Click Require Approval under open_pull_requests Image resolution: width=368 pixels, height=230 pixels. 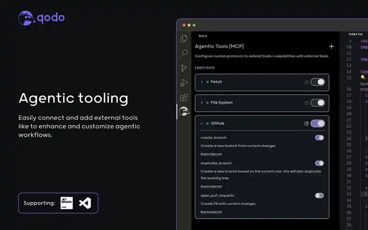(x=211, y=212)
